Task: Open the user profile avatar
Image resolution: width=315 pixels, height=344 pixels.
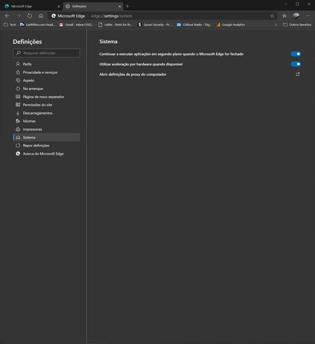Action: [296, 16]
